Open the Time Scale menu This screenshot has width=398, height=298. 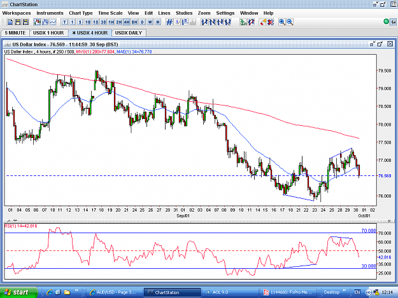click(x=110, y=13)
